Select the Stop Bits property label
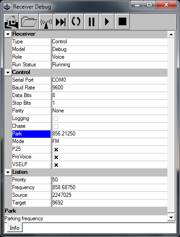The height and width of the screenshot is (237, 180). click(22, 103)
